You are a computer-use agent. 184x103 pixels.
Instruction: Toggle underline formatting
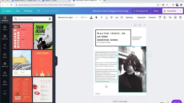[x=106, y=17]
